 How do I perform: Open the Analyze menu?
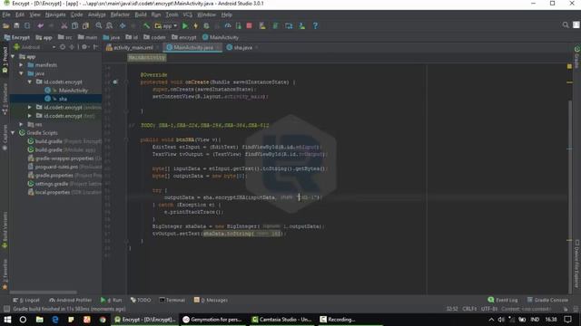pos(97,14)
